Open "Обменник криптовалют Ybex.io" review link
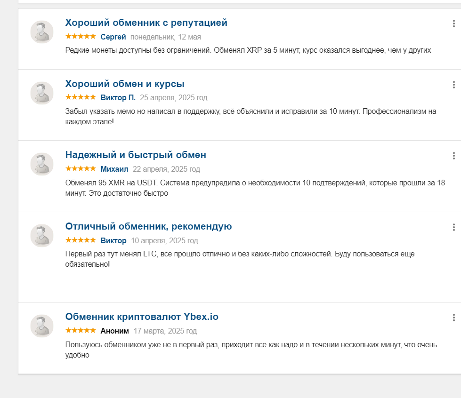This screenshot has width=461, height=398. (x=142, y=317)
